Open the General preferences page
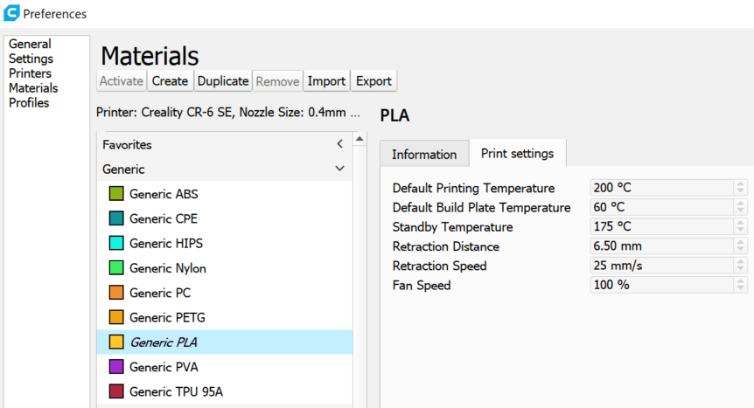 pos(30,44)
